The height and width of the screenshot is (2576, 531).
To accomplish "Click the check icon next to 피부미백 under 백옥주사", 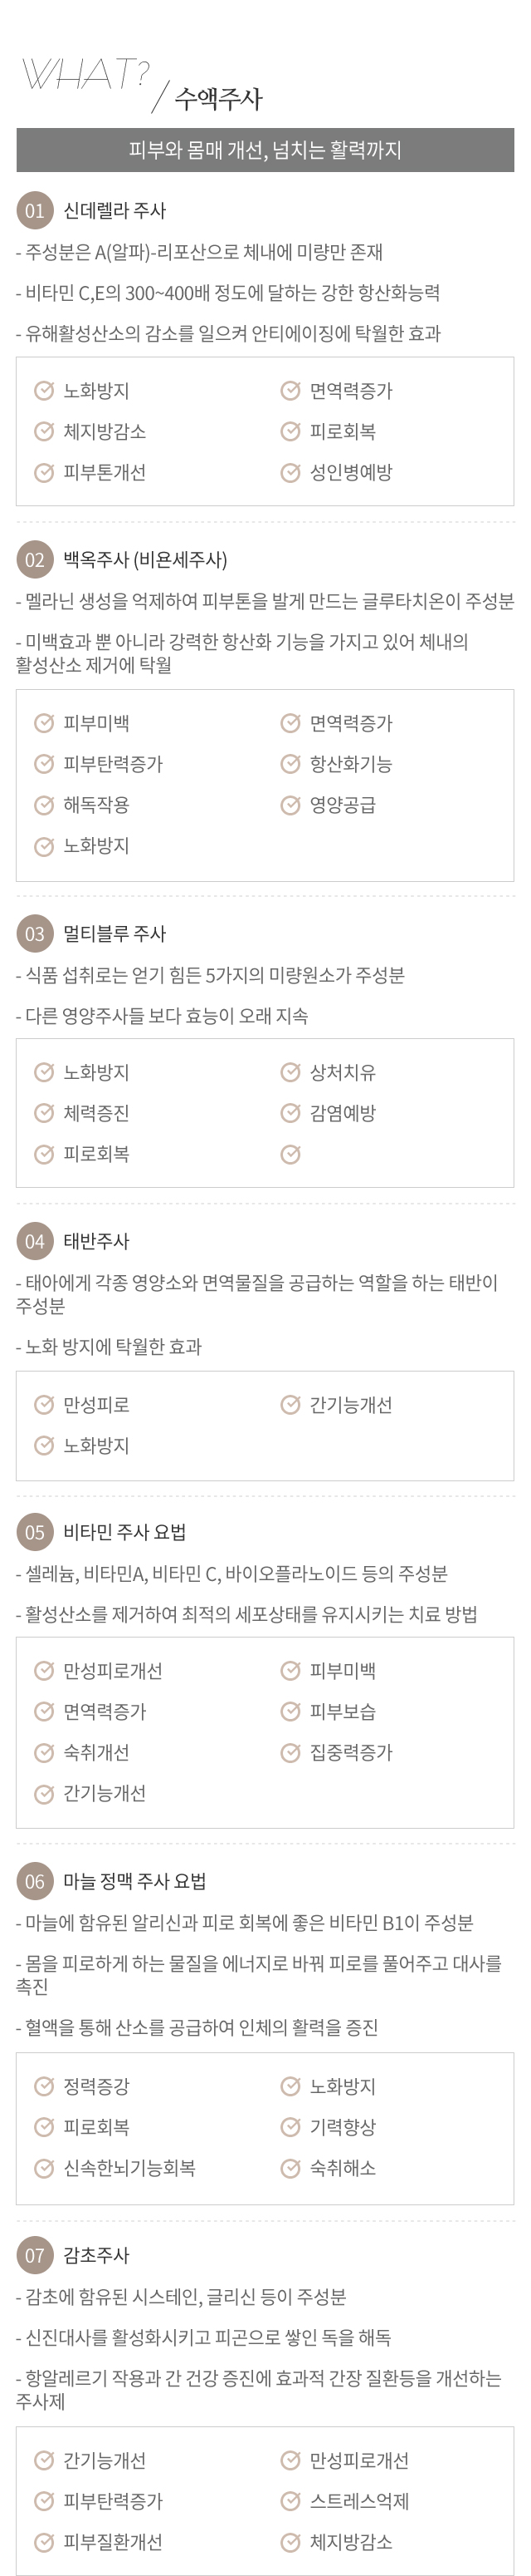I will [x=44, y=723].
